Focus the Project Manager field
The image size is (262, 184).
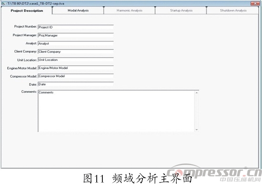coord(76,35)
